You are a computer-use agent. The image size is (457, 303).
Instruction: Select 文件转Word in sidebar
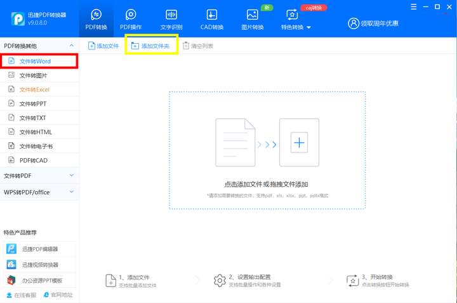pos(39,61)
